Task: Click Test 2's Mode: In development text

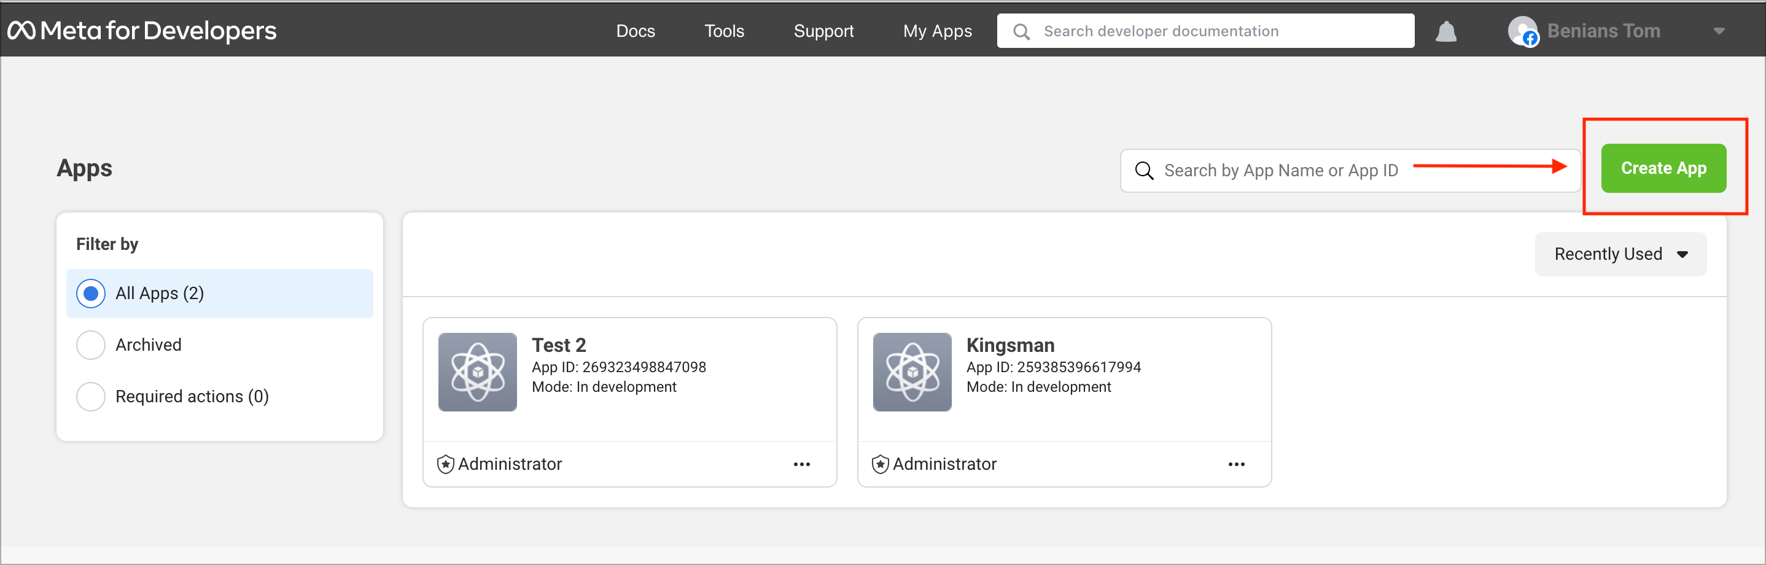Action: (x=604, y=387)
